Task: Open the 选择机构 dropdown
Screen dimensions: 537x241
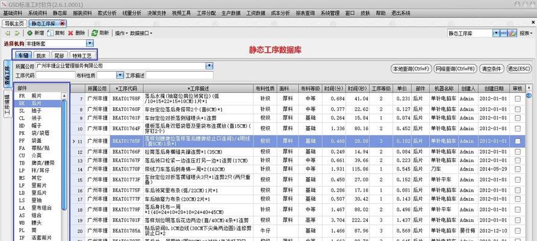Action: [x=89, y=43]
